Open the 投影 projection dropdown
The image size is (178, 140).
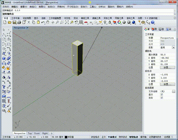(174, 48)
